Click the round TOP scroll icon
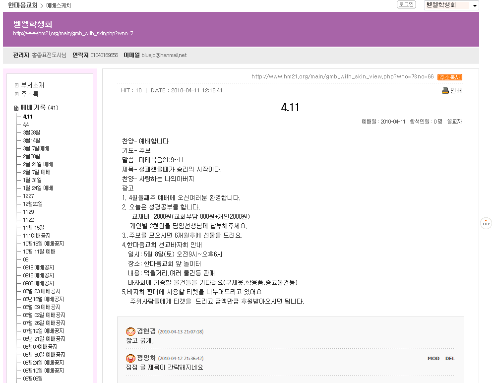 click(486, 223)
